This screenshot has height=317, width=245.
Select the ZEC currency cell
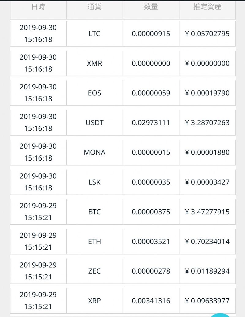(94, 271)
